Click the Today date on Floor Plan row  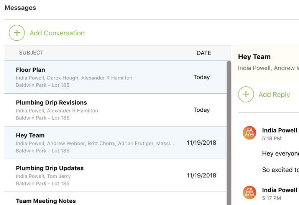coord(202,77)
